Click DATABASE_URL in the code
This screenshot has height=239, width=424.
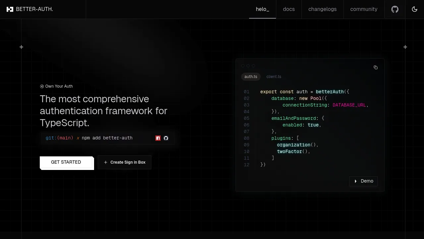click(349, 105)
